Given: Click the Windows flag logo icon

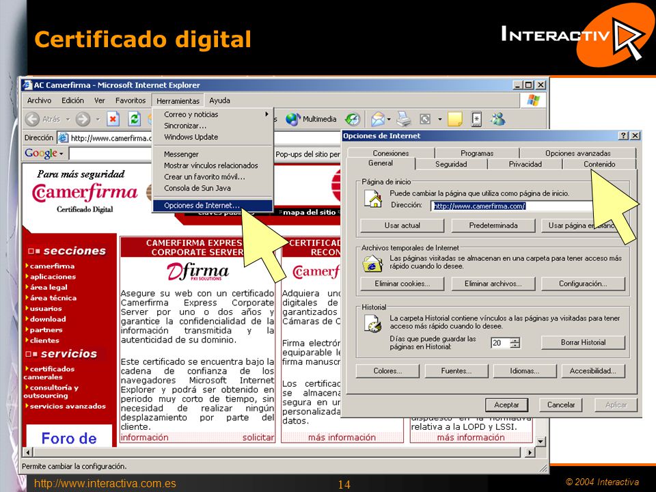Looking at the screenshot, I should point(533,100).
